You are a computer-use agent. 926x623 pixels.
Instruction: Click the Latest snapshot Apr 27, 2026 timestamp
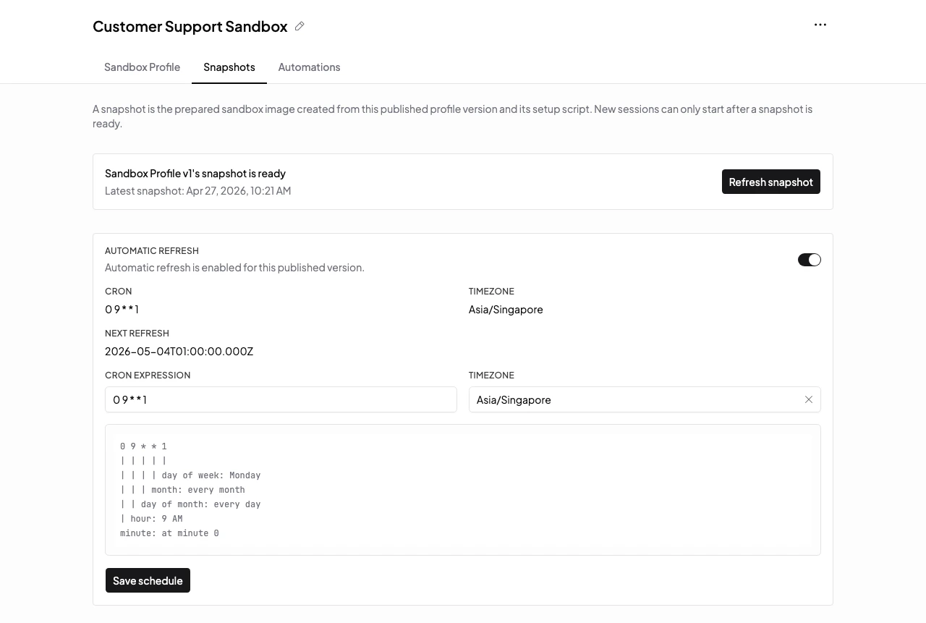point(198,191)
